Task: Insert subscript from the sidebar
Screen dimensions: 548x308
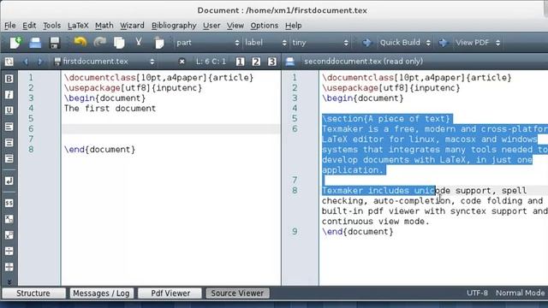Action: [9, 219]
